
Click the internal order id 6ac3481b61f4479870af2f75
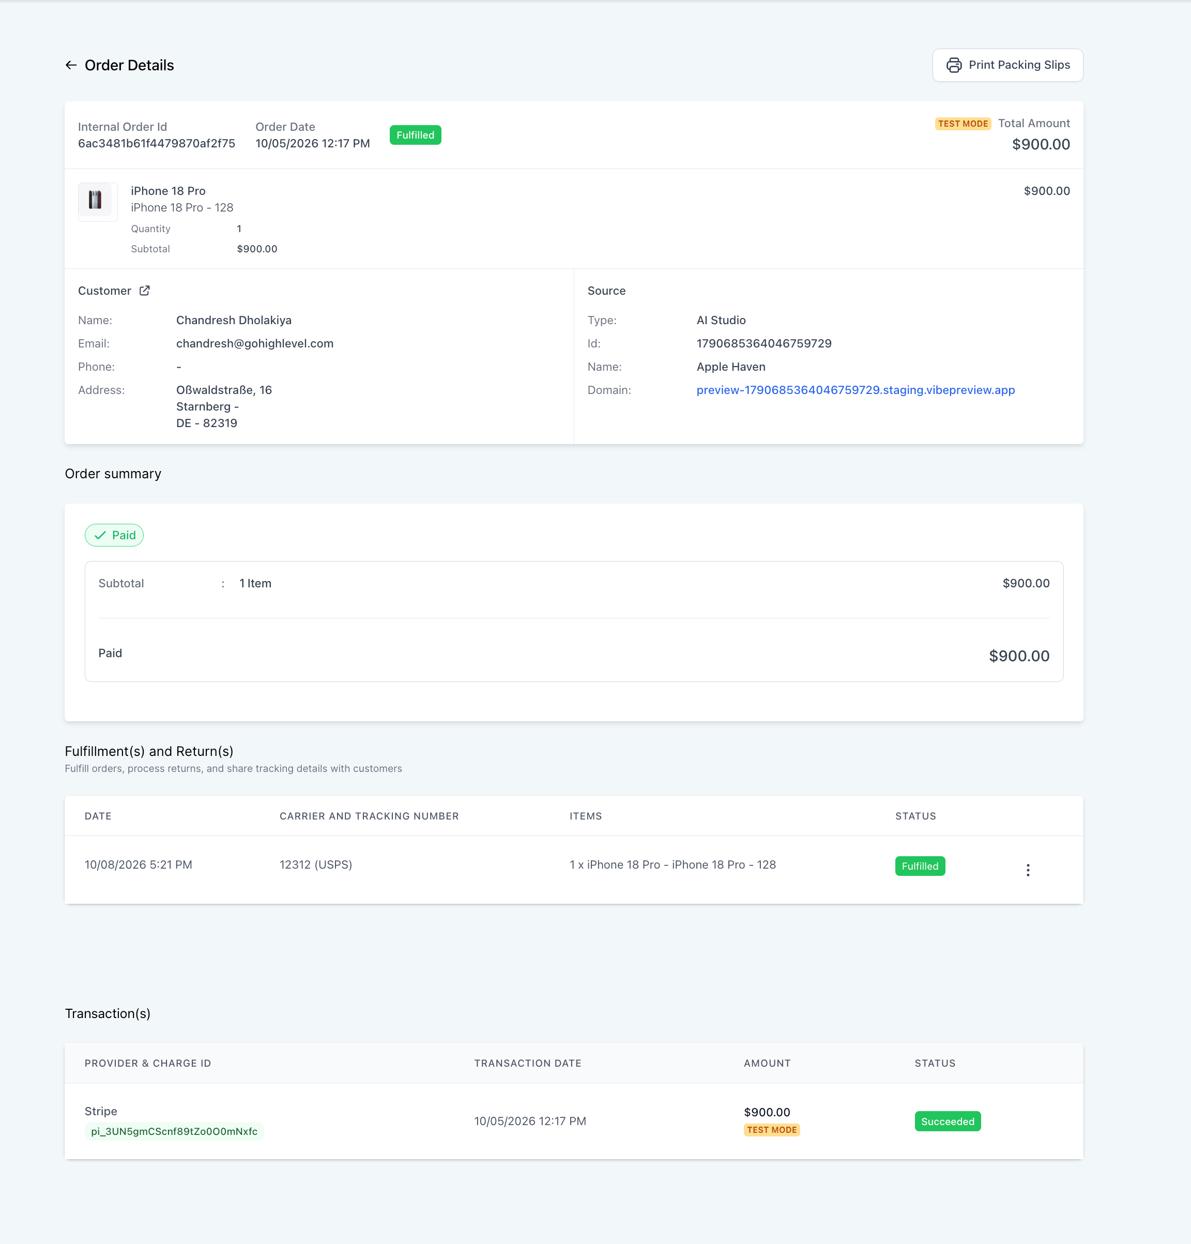(x=156, y=143)
